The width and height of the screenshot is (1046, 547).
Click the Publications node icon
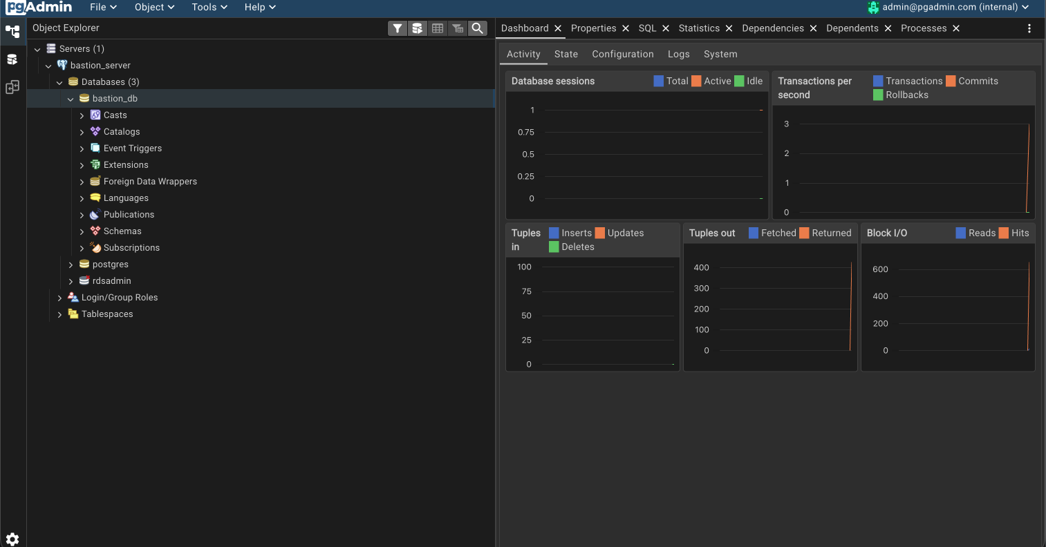coord(95,214)
